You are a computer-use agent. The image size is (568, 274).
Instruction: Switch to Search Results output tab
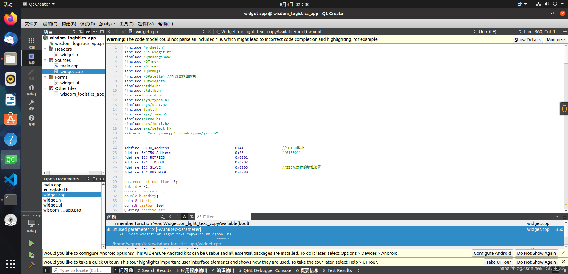155,270
